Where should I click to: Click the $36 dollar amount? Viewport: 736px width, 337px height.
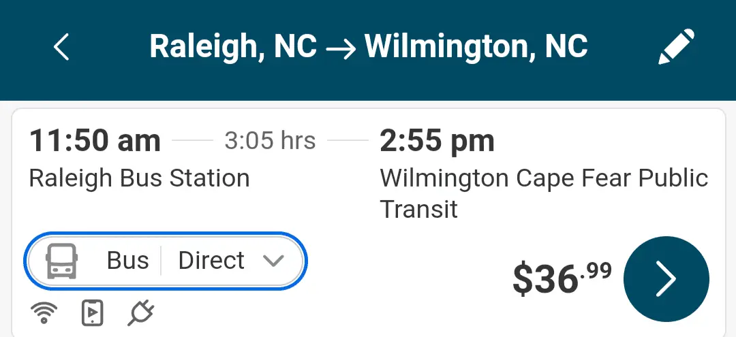(545, 279)
